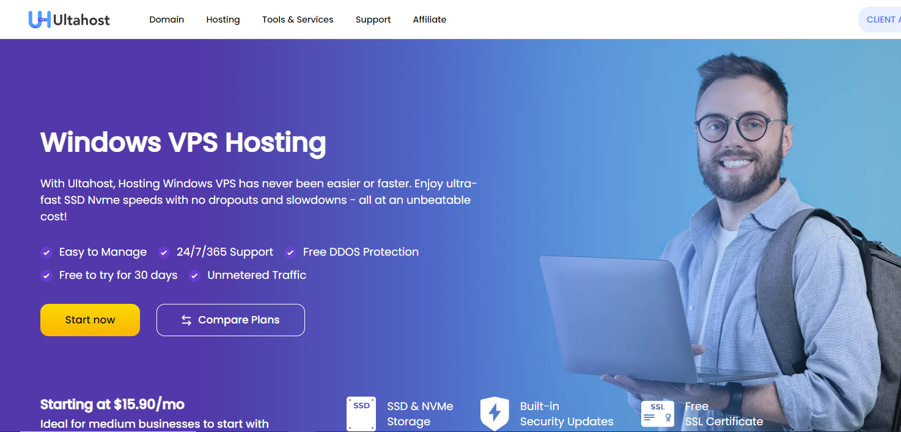Click the Windows VPS Hosting heading
The height and width of the screenshot is (432, 901).
183,142
